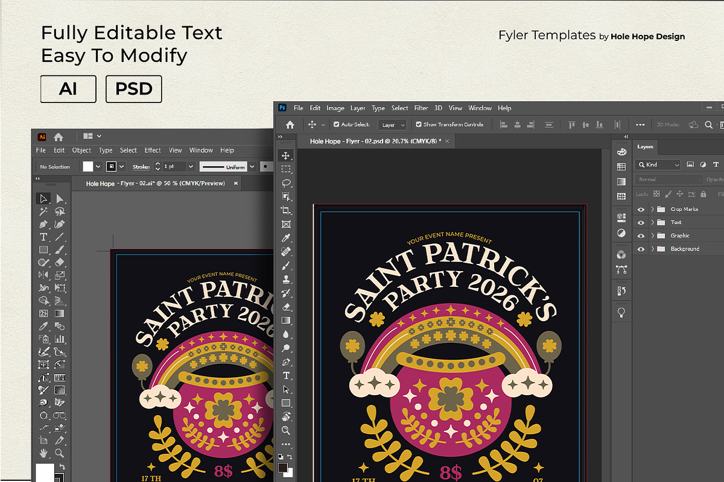Open Illustrator Effect menu
Image resolution: width=724 pixels, height=482 pixels.
[153, 150]
